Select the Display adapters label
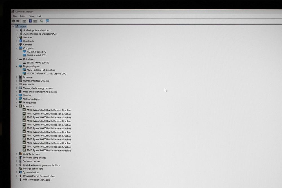The width and height of the screenshot is (282, 188). (x=32, y=66)
